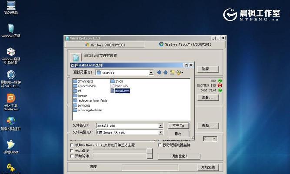Close the 选择install.wim文件 dialog

point(191,65)
